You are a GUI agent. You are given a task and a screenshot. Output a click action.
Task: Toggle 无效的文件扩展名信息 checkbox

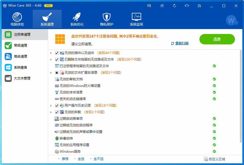(x=57, y=73)
